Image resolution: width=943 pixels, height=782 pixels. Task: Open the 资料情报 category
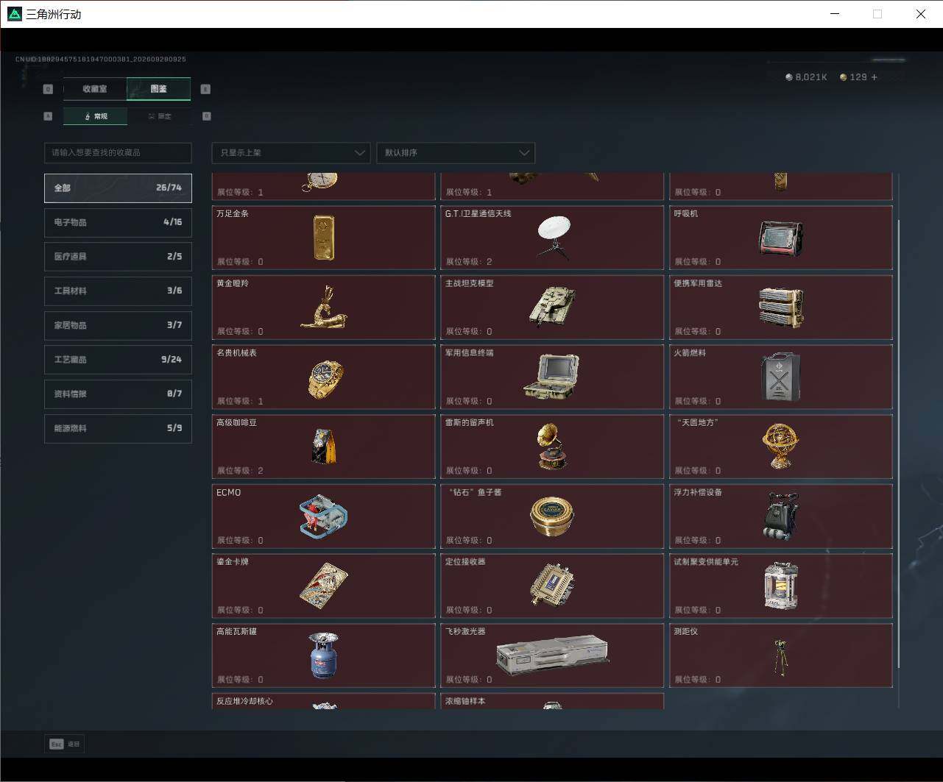pyautogui.click(x=118, y=394)
